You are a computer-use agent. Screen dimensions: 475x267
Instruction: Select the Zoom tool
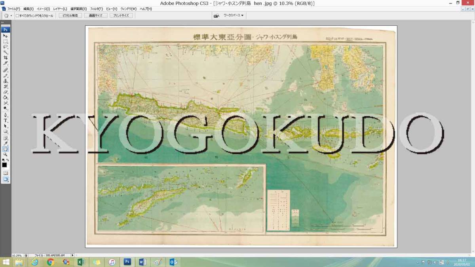point(6,155)
